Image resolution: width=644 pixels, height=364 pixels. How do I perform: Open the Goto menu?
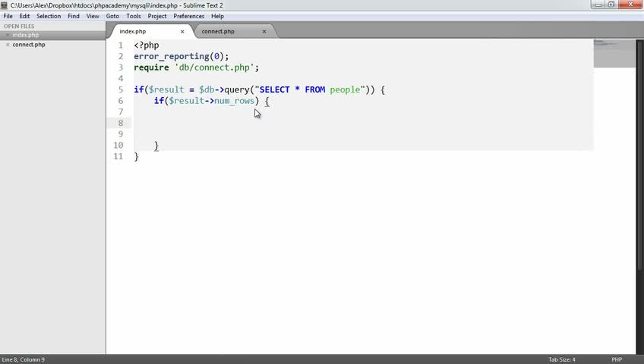(112, 16)
